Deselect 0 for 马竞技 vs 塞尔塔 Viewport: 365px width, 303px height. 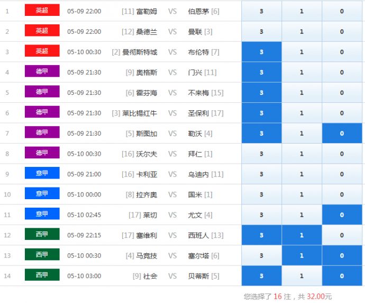[342, 255]
